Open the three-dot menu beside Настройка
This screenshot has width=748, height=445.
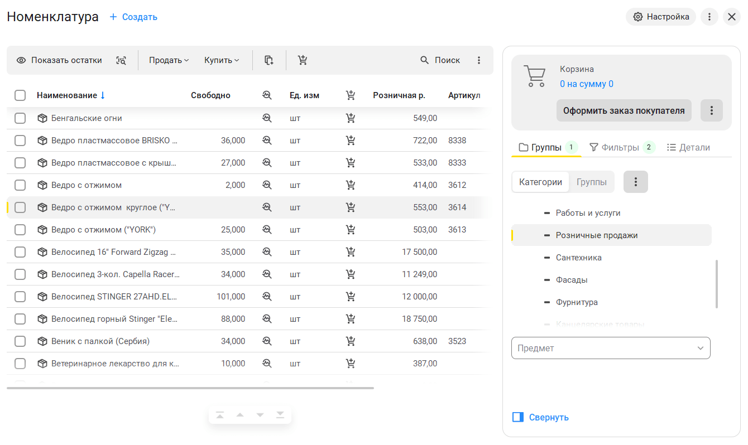[709, 17]
